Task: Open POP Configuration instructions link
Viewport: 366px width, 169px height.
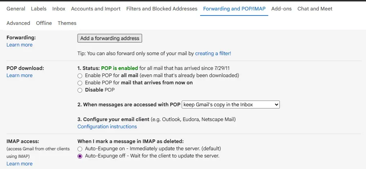Action: click(107, 126)
